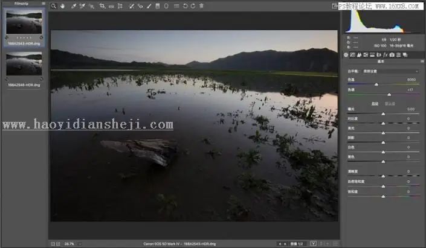Open the Camera Calibration panel tab
Screen dimensions: 426x248
(392, 55)
